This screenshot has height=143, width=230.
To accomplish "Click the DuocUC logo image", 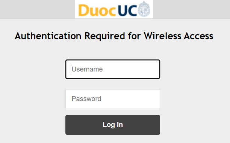I will point(114,9).
